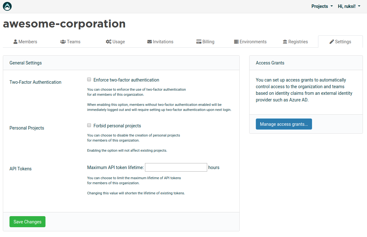Click 'Changing this value will shorten the lifetime' text
This screenshot has width=367, height=237.
(136, 193)
